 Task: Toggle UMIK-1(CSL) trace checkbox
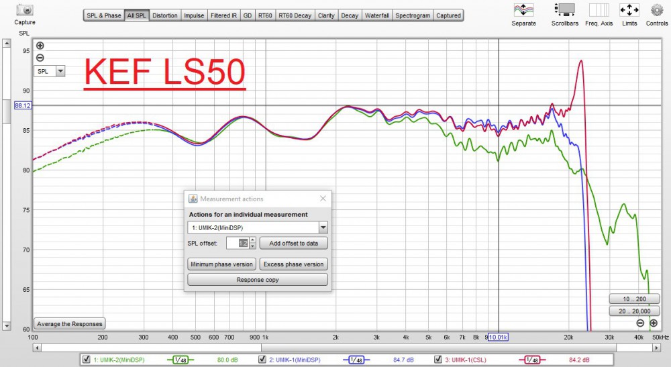[x=437, y=360]
